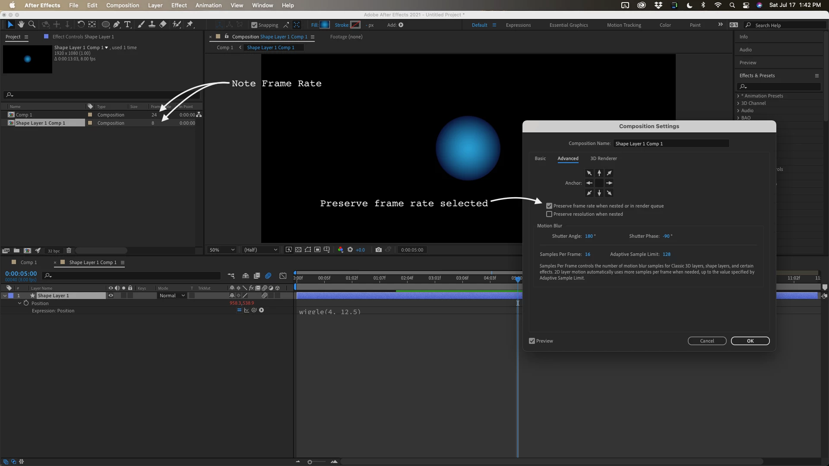This screenshot has width=829, height=466.
Task: Cancel the Composition Settings dialog
Action: [x=707, y=341]
